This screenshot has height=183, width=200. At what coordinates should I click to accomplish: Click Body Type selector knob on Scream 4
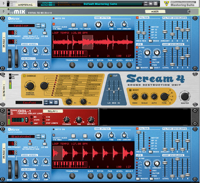tap(164, 97)
